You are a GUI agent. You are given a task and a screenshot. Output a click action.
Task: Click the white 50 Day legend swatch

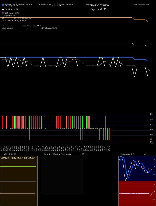tap(3, 9)
